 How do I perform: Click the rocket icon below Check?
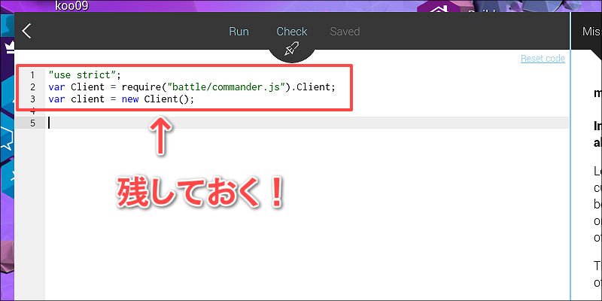point(291,50)
